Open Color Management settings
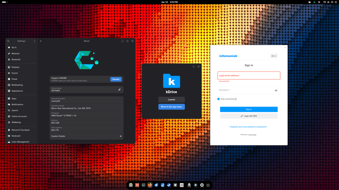 [21, 142]
